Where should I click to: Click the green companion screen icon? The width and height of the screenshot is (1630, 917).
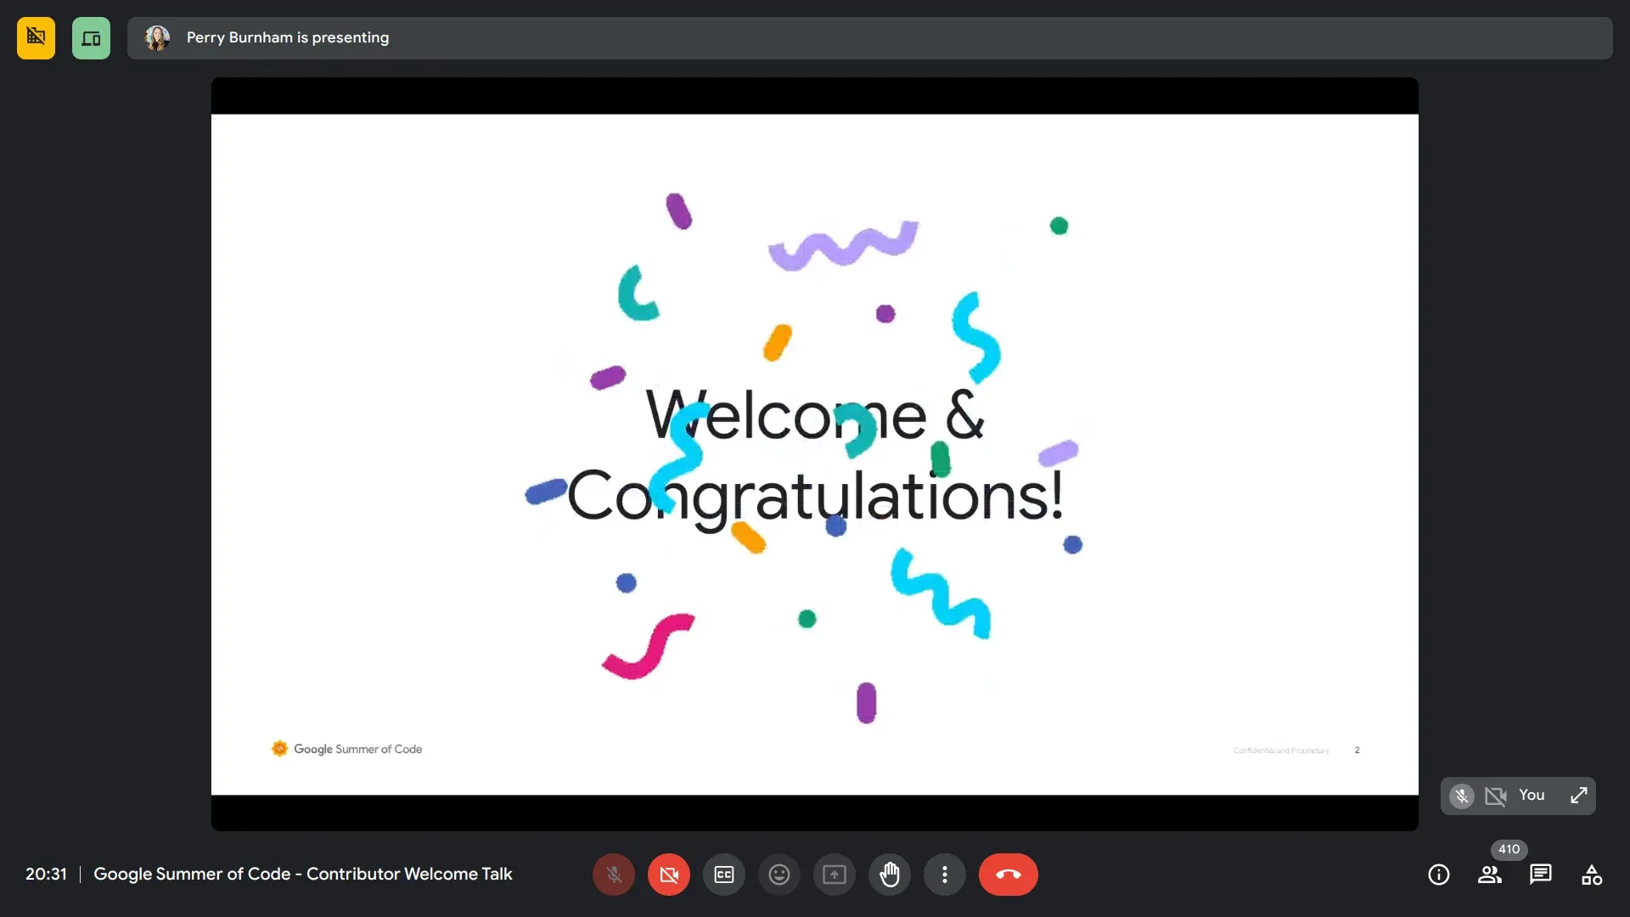pyautogui.click(x=91, y=38)
